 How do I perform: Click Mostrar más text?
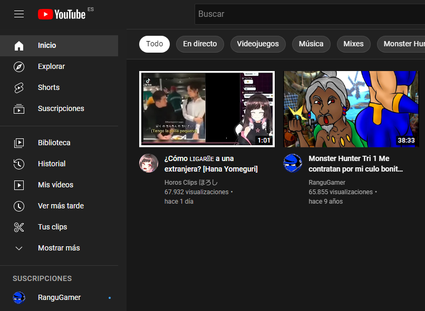click(59, 248)
